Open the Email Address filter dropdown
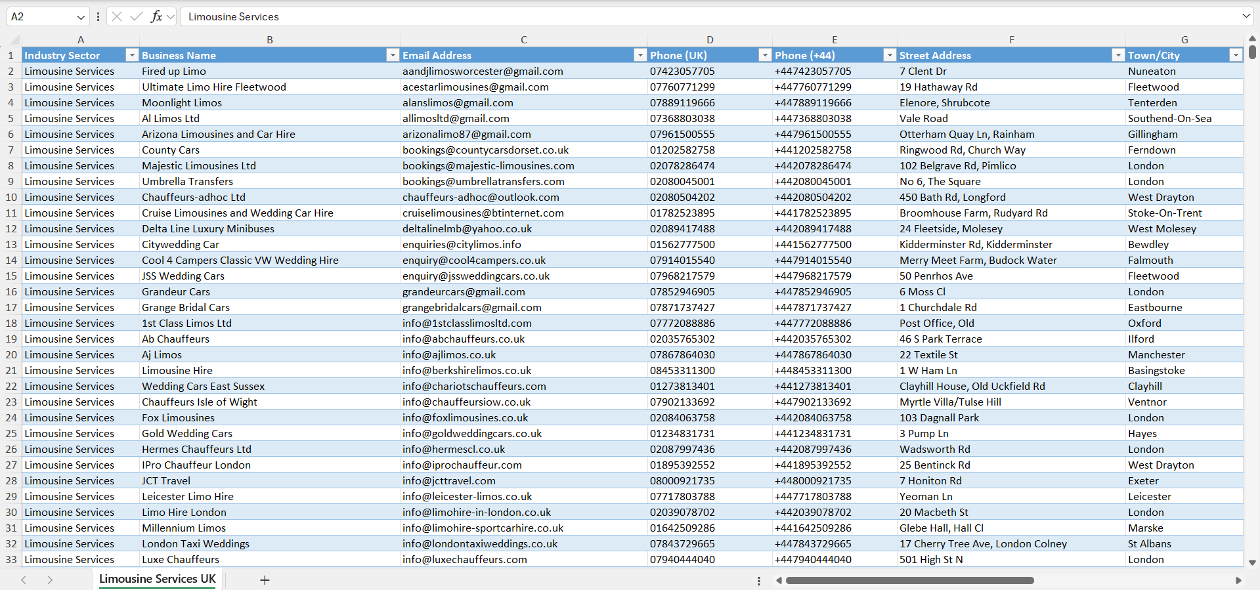Screen dimensions: 1260x590 tap(640, 55)
